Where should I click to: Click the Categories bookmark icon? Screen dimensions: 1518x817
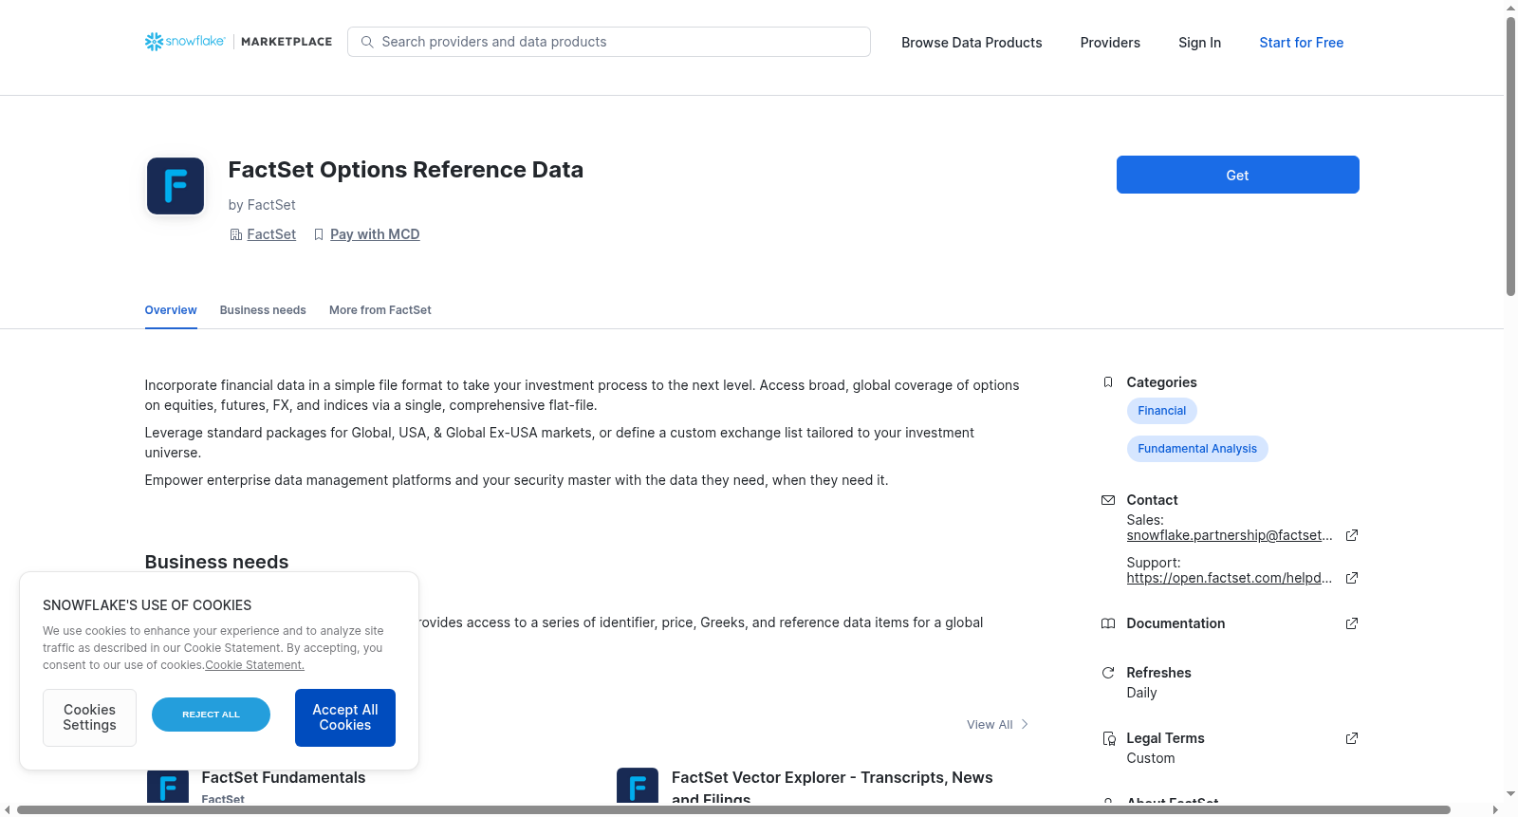point(1107,382)
